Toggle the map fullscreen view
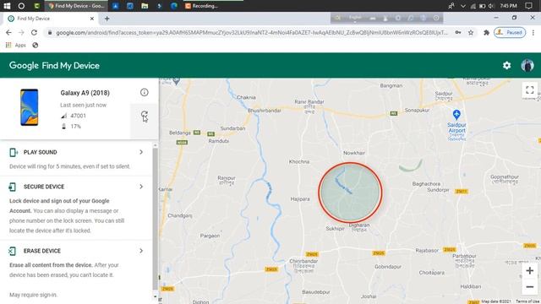This screenshot has height=304, width=541. [x=530, y=90]
